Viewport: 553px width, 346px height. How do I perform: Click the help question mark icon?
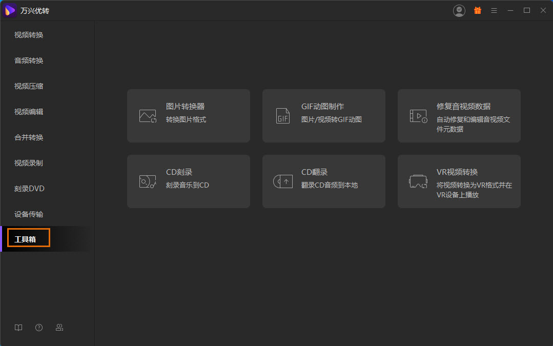point(39,328)
